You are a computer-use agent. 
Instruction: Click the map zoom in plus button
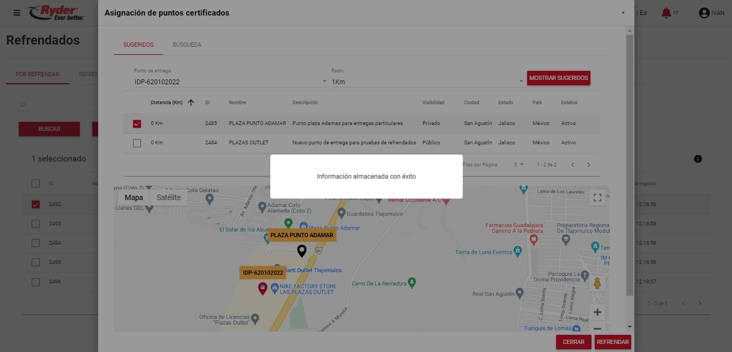pos(597,312)
